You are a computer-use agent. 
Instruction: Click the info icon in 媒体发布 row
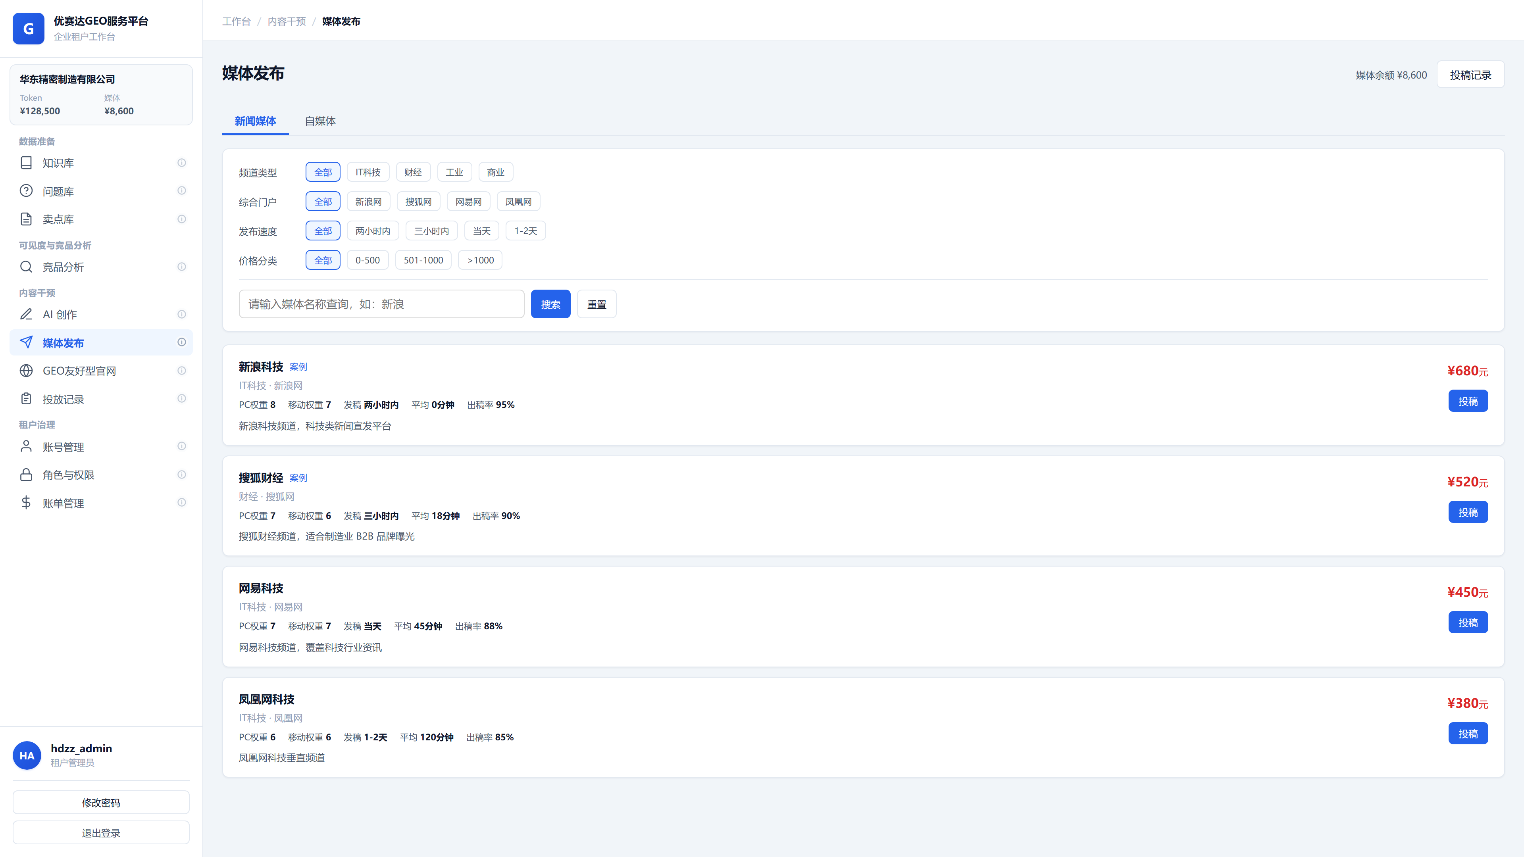(182, 342)
